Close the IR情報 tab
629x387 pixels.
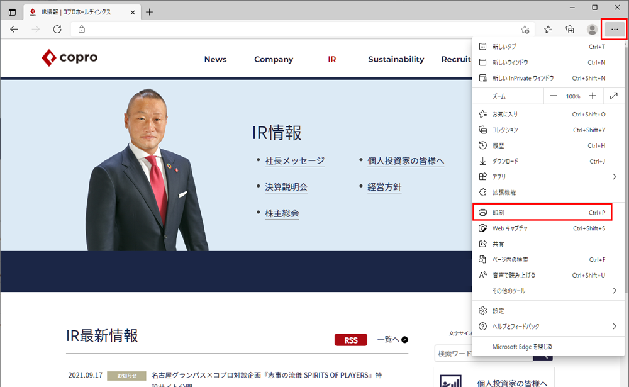pyautogui.click(x=132, y=13)
